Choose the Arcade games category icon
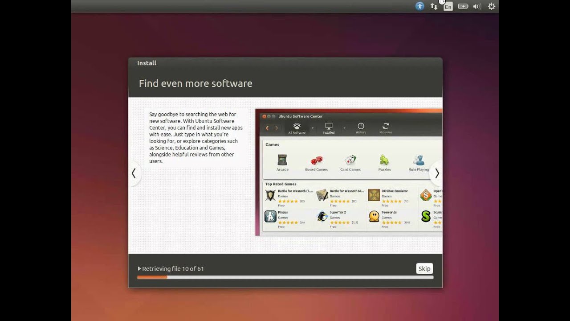This screenshot has height=321, width=570. 282,160
